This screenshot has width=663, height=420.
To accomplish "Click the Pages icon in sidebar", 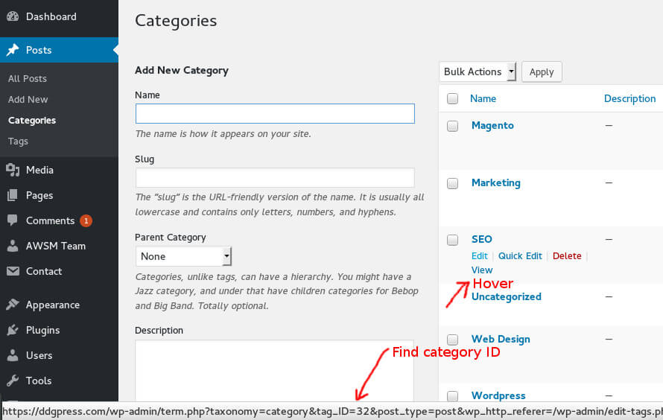I will [x=13, y=195].
